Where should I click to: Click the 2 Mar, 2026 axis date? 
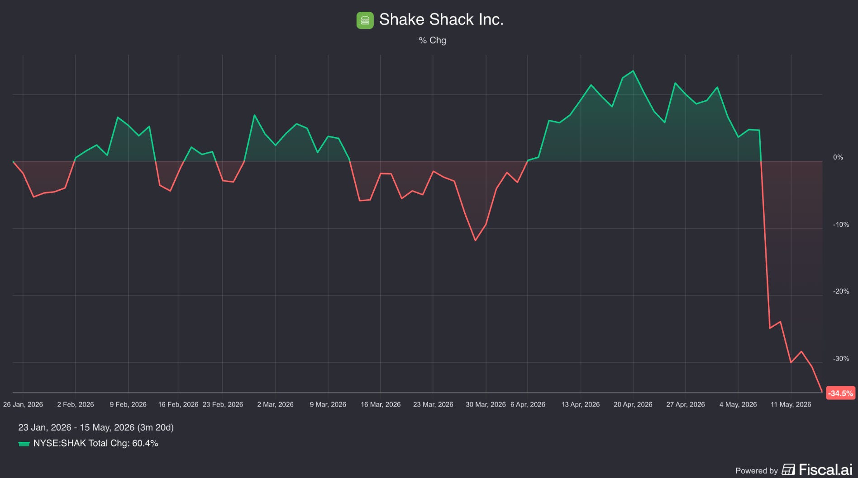tap(275, 404)
